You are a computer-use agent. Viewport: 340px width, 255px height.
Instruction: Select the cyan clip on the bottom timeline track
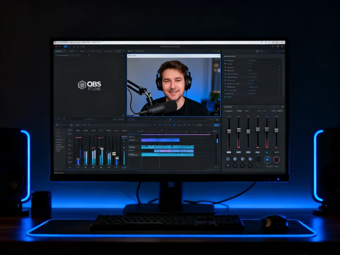coord(167,155)
